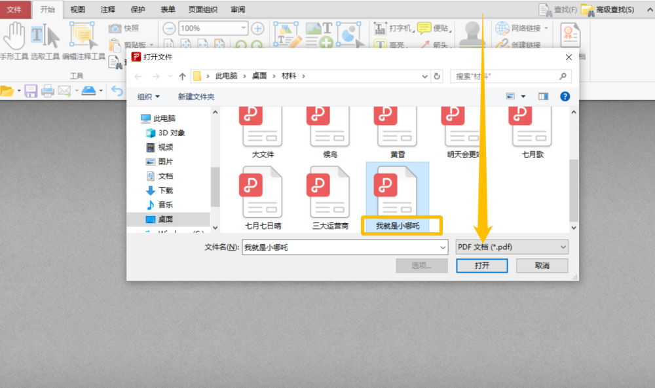This screenshot has width=655, height=388.
Task: Switch to the 页面组织 (Page Organize) tab
Action: pos(202,10)
